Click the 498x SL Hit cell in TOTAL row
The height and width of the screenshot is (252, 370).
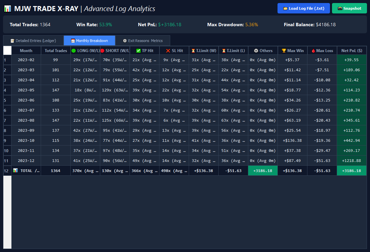(x=174, y=171)
